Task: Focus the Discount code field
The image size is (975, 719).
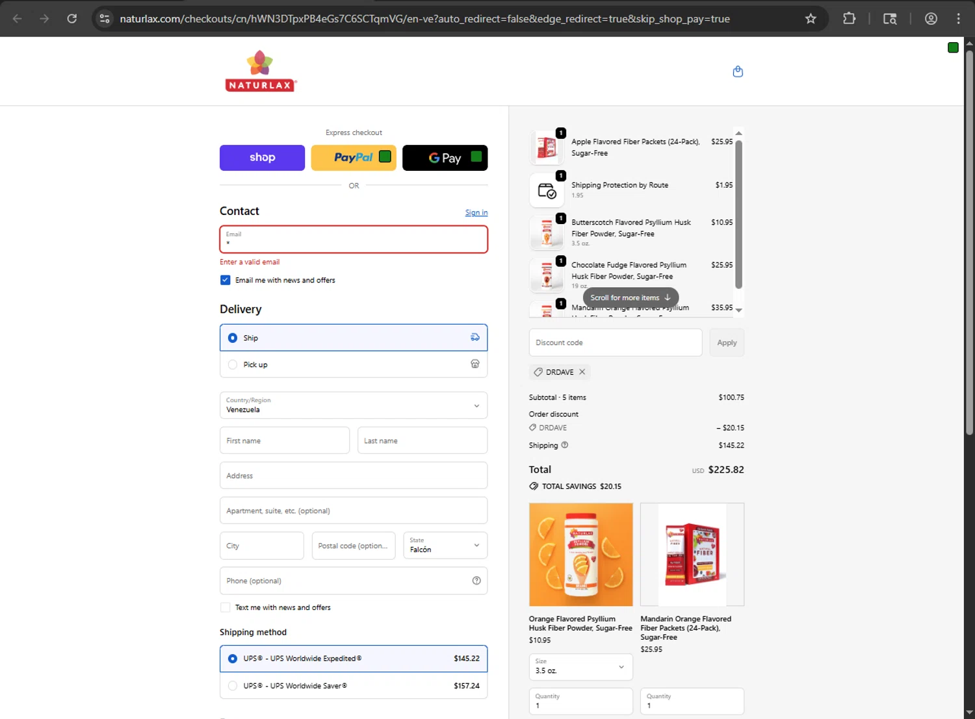Action: (x=616, y=342)
